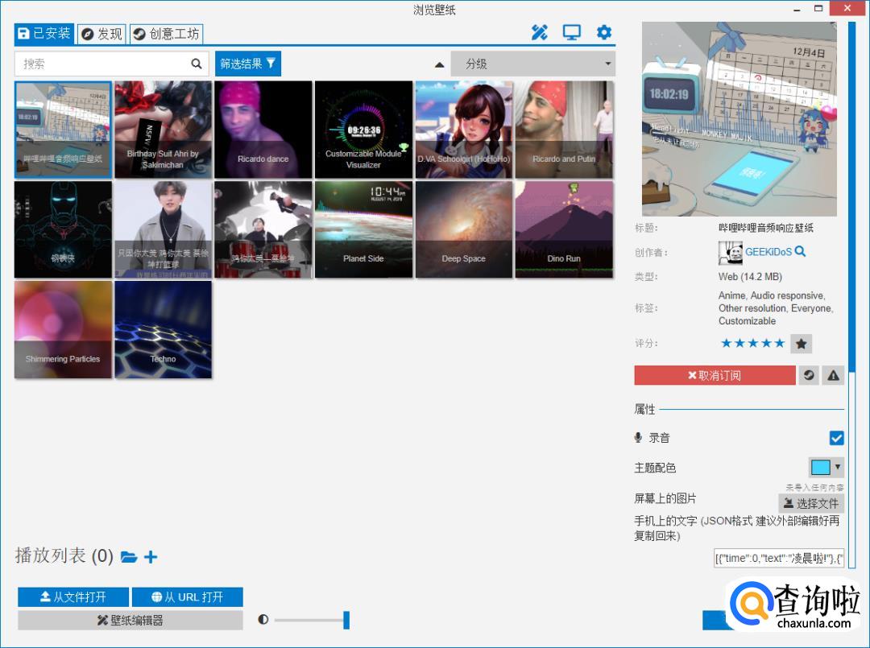Select Shimmering Particles wallpaper thumbnail
The width and height of the screenshot is (870, 648).
pyautogui.click(x=63, y=330)
